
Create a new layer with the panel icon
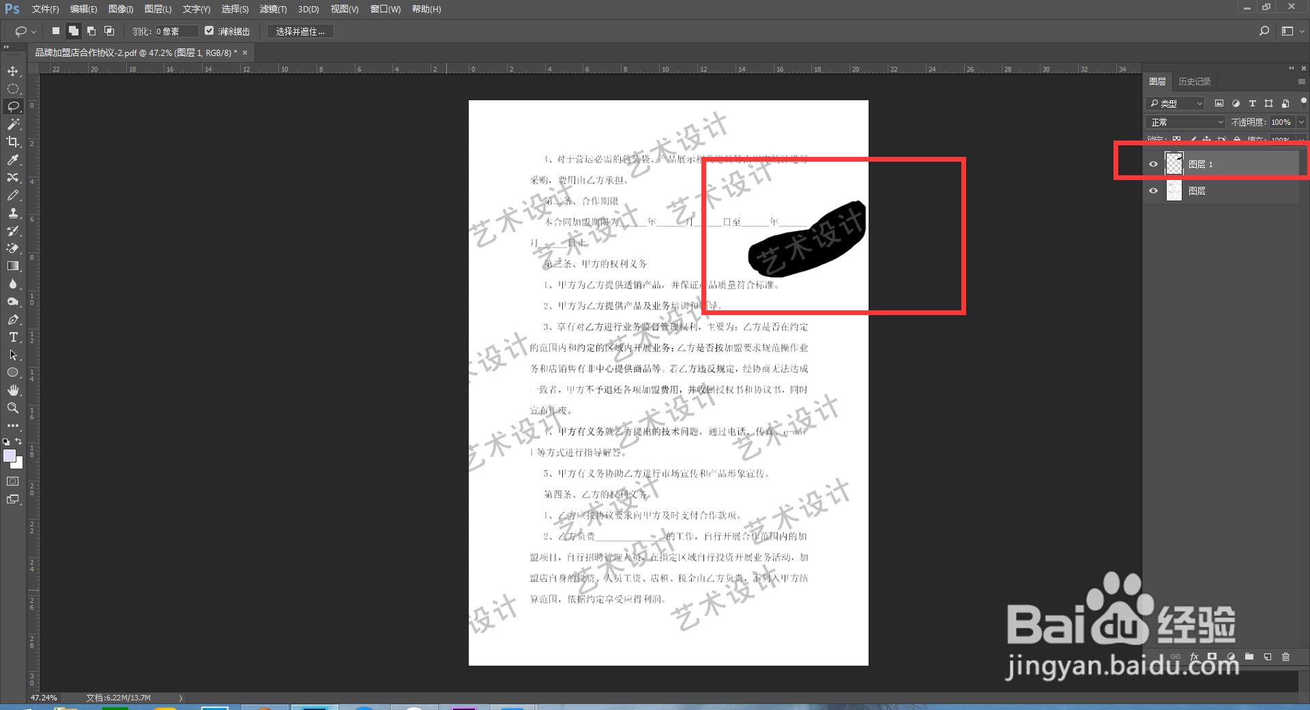[1268, 657]
